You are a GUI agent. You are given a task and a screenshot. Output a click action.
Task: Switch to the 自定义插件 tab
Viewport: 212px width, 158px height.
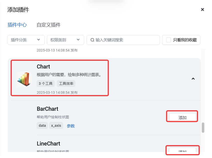[x=49, y=25]
